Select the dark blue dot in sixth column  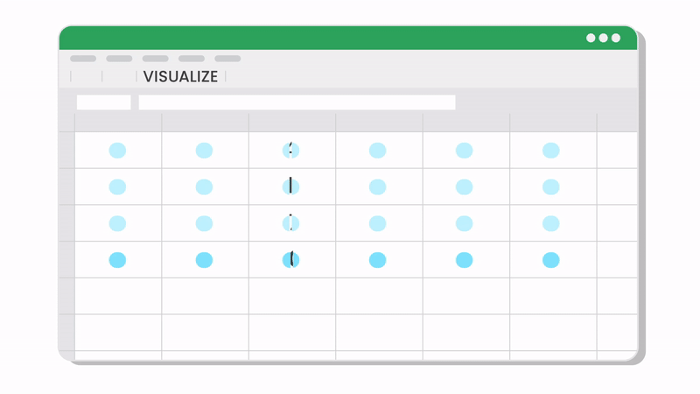coord(551,260)
